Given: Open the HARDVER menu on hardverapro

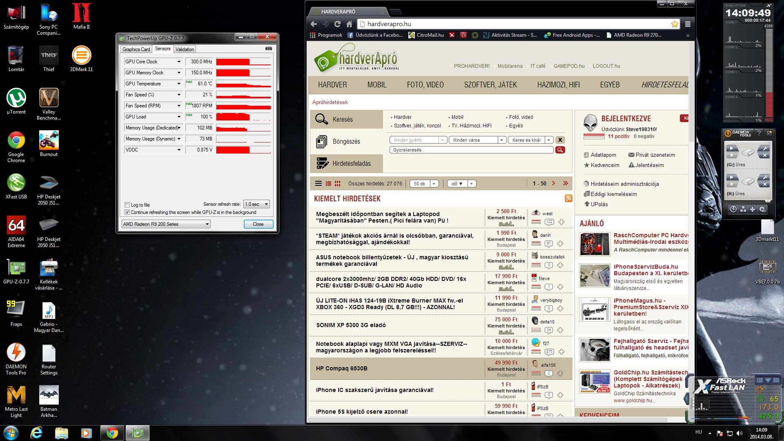Looking at the screenshot, I should click(332, 85).
